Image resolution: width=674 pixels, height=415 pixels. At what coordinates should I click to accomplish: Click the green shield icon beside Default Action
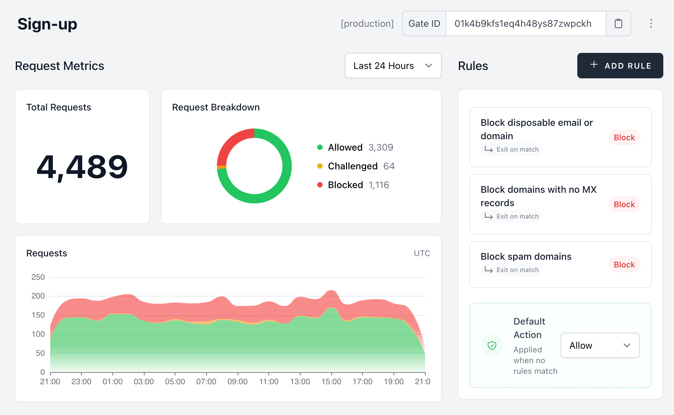[x=492, y=345]
